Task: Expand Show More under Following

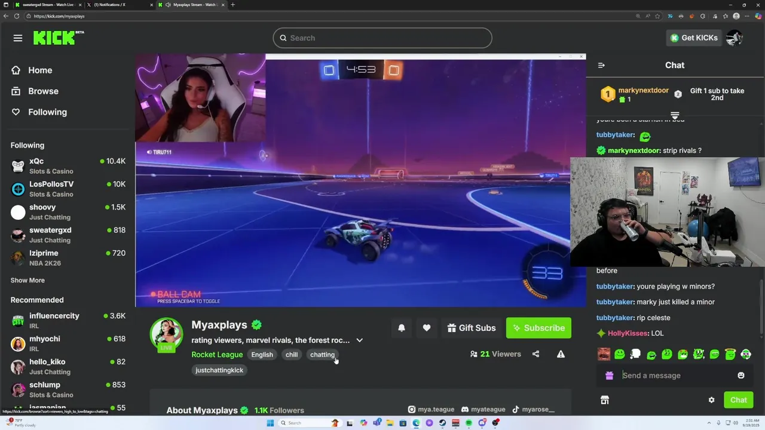Action: click(x=27, y=280)
